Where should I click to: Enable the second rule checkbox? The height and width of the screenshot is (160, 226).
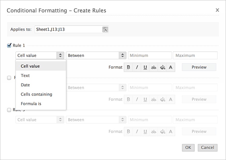tap(9, 78)
